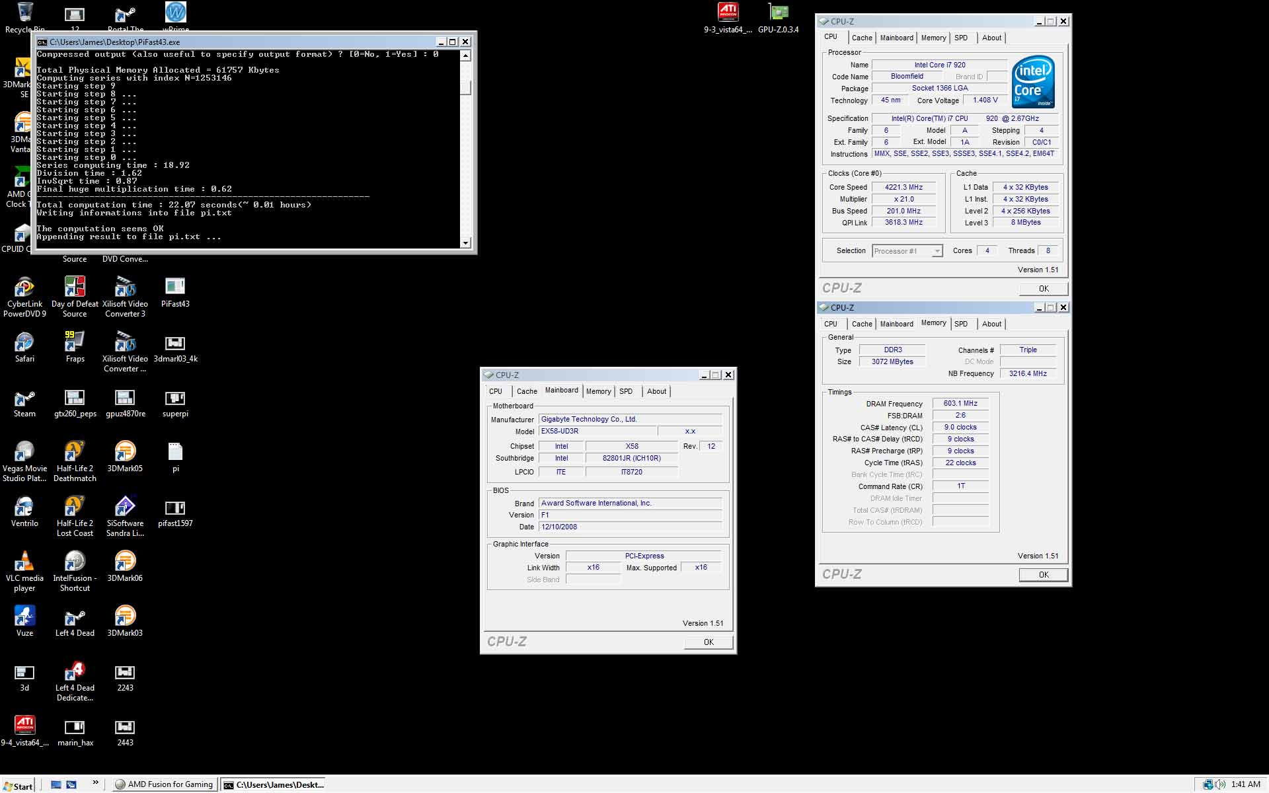
Task: Open the 9-3_vista64 ATI driver icon
Action: pos(728,12)
